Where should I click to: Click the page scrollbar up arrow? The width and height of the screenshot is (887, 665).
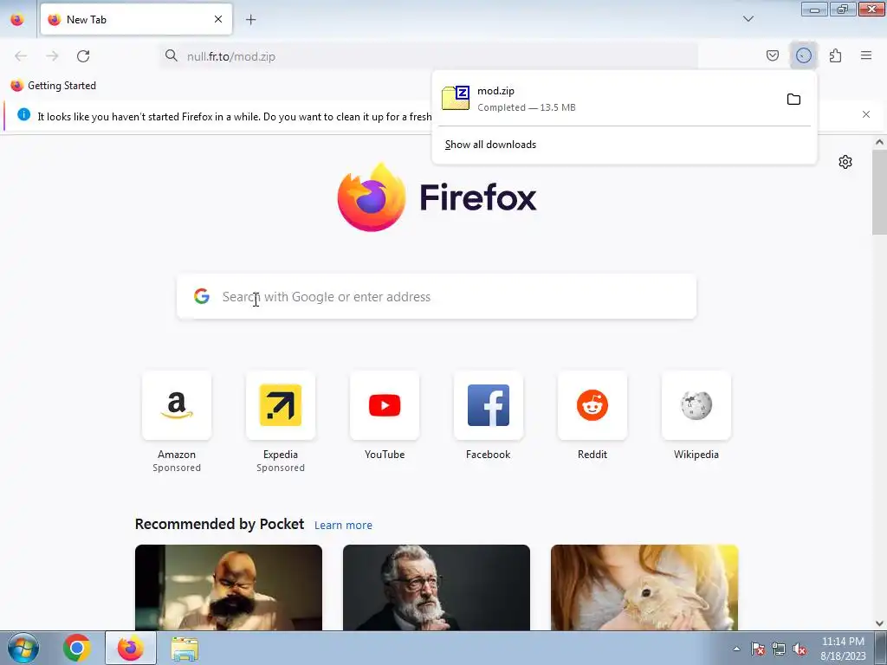point(879,143)
